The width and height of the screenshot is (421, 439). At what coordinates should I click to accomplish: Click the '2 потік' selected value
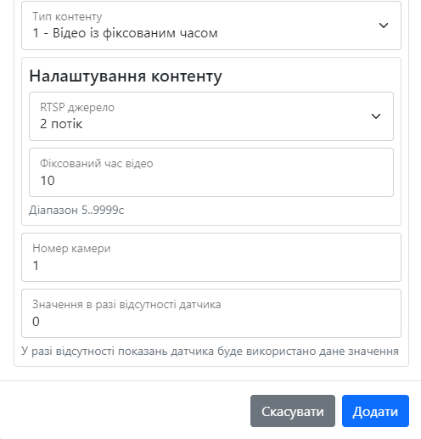61,124
